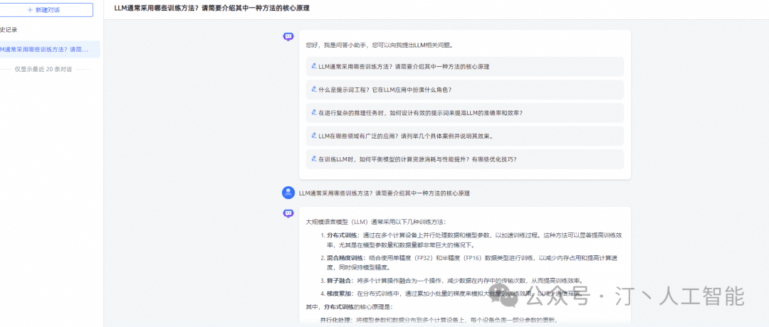Click the conversation title at page top

click(x=212, y=9)
